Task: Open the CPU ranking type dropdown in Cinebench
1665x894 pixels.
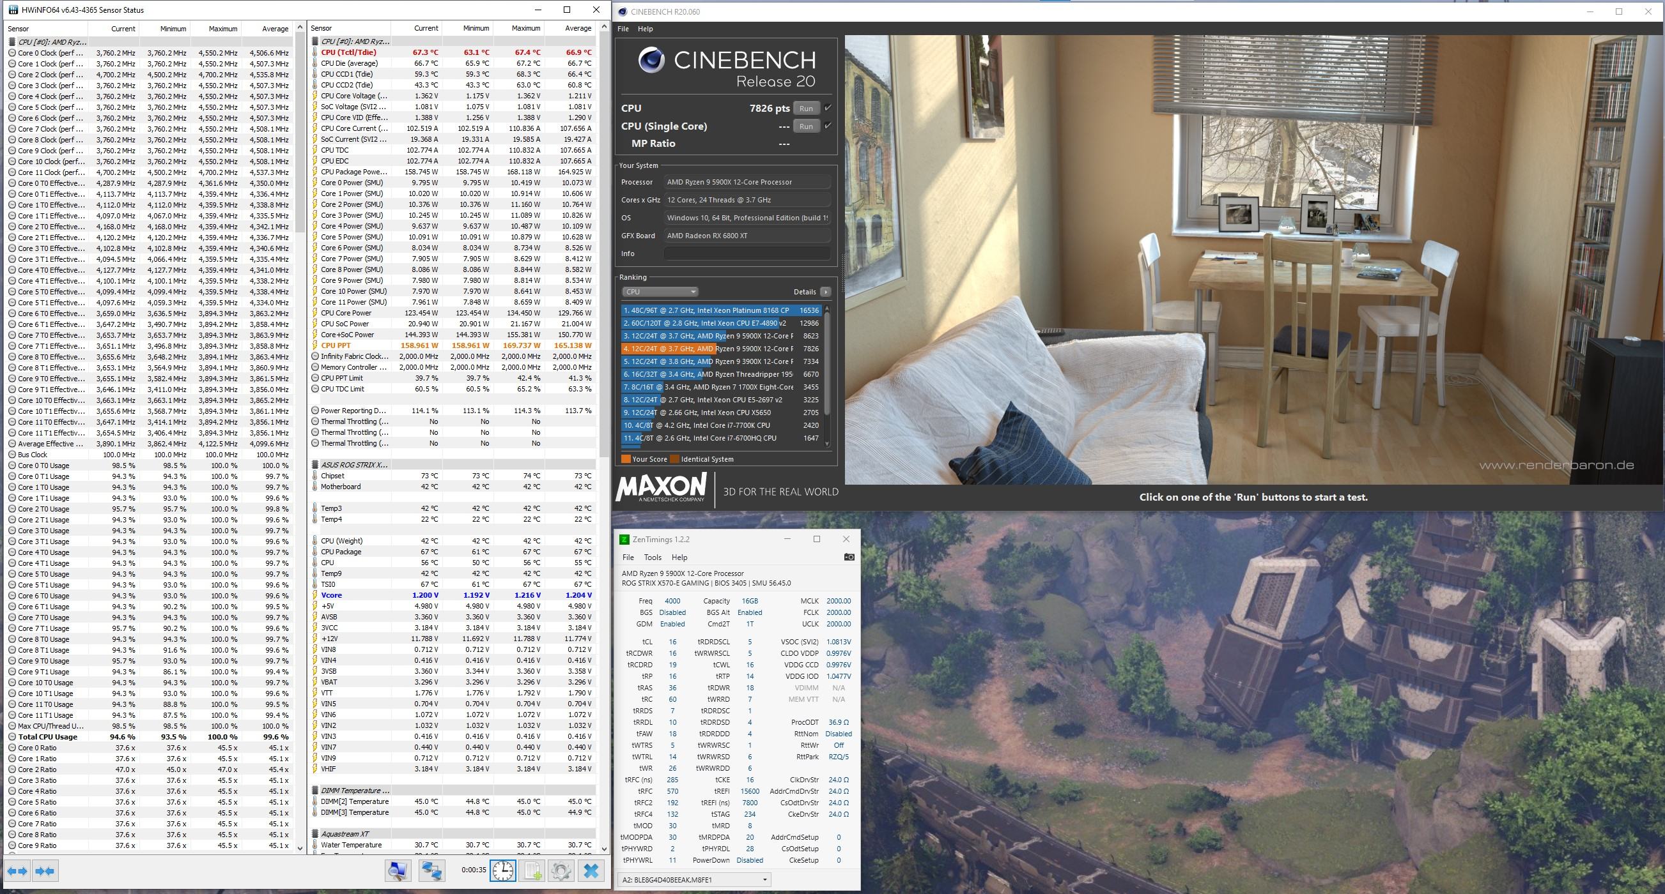Action: pos(659,292)
